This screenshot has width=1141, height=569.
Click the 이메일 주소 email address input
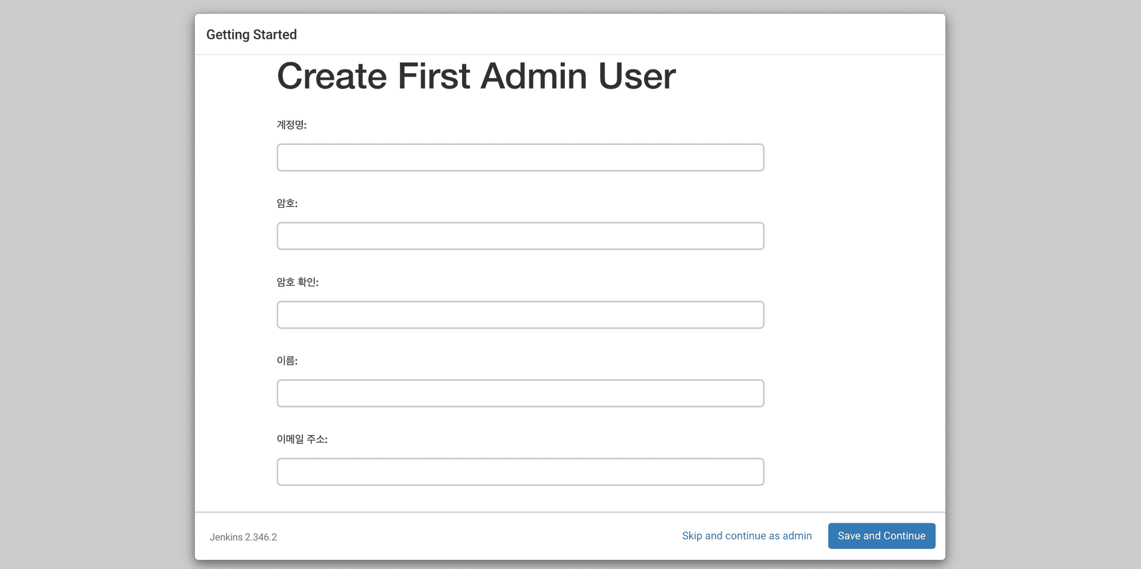520,472
